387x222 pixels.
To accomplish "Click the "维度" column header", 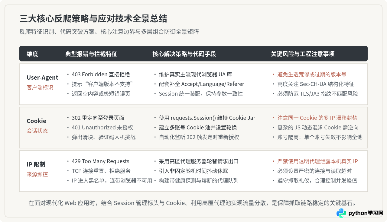I will (x=32, y=54).
